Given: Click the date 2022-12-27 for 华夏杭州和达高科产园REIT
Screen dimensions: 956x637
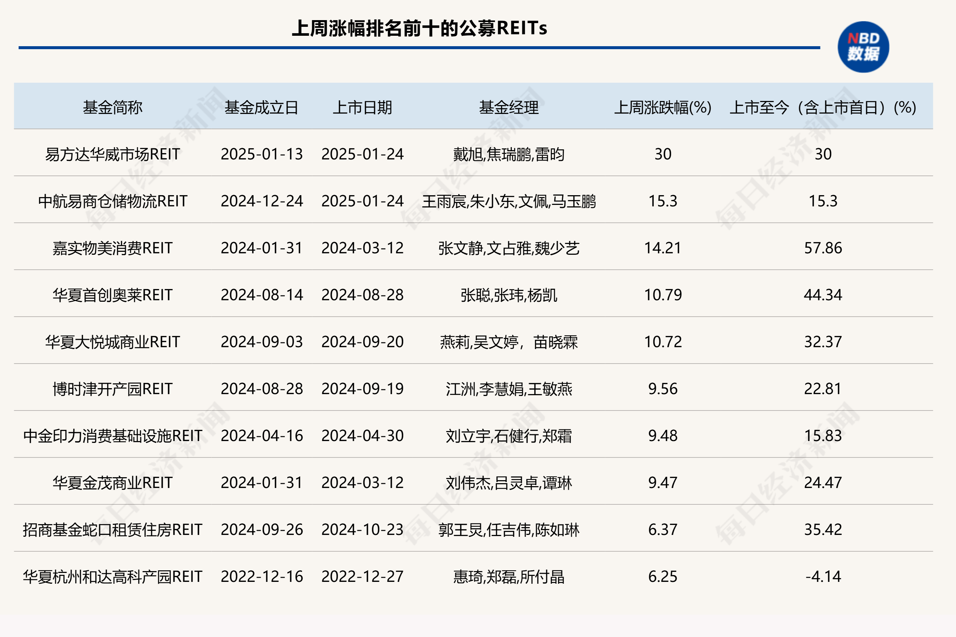Looking at the screenshot, I should pos(363,576).
